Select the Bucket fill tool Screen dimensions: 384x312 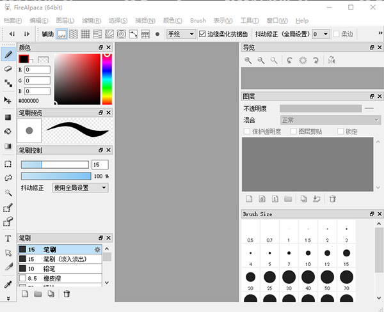(8, 132)
